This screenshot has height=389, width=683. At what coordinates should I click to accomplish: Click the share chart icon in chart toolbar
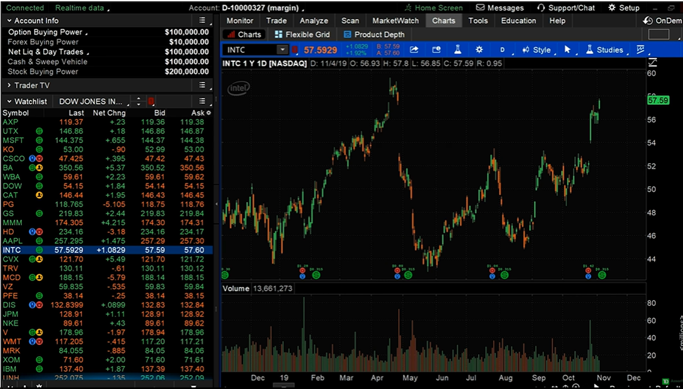(x=414, y=50)
